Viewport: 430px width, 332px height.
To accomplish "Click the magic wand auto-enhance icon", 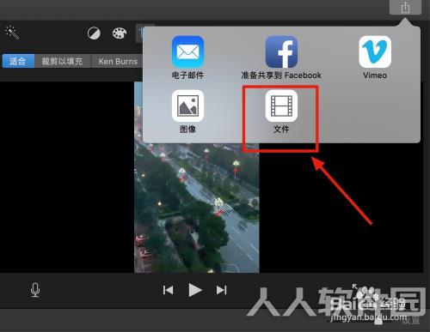I will click(12, 33).
